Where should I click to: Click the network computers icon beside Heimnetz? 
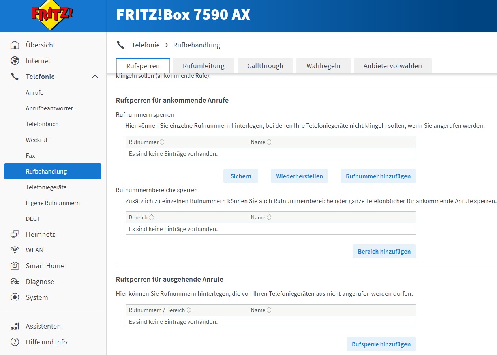click(15, 234)
